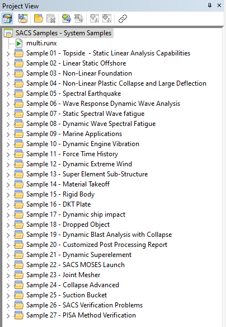Select Sample 09 - Marine Applications
Screen dimensions: 226x327
pyautogui.click(x=74, y=134)
